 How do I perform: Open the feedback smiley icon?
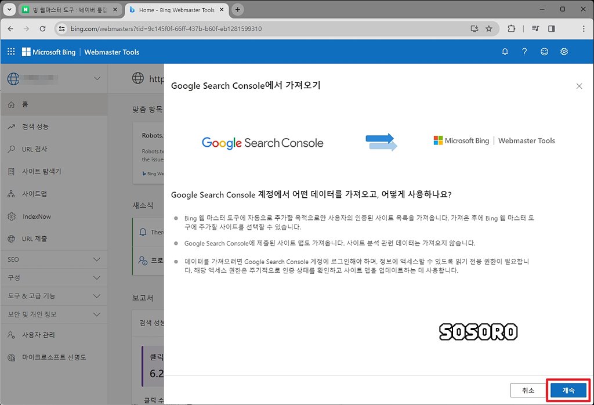(544, 52)
